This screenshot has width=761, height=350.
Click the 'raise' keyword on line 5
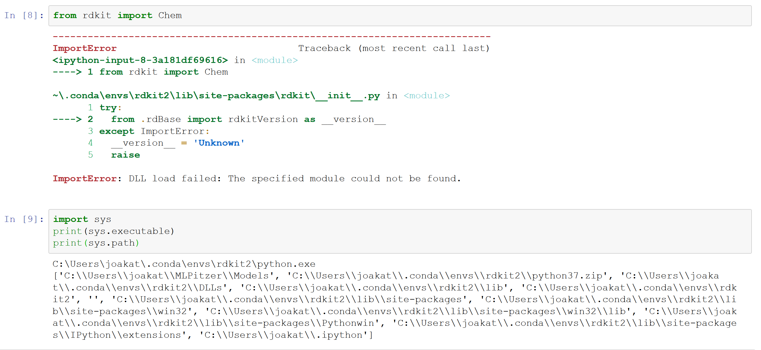click(125, 155)
